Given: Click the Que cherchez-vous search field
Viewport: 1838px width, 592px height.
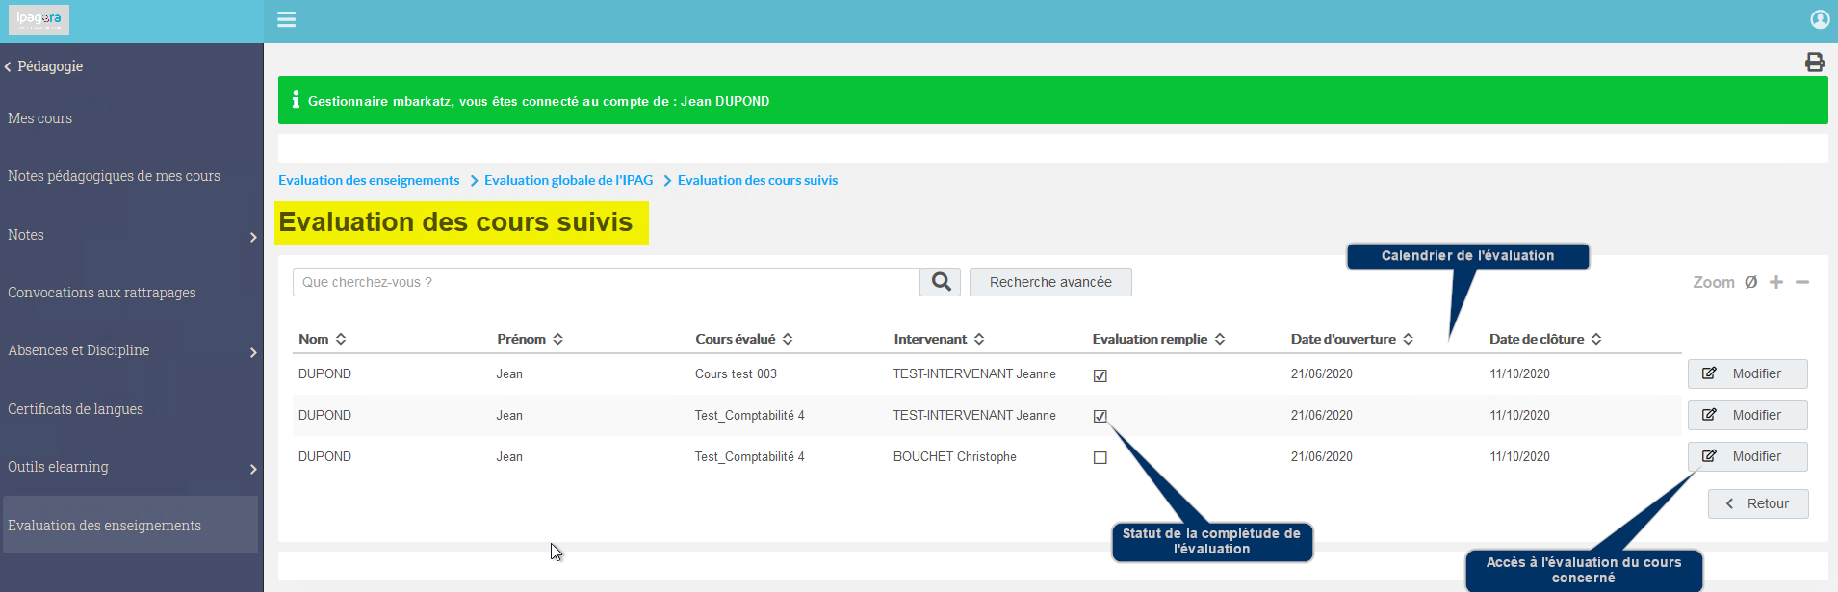Looking at the screenshot, I should pos(606,282).
